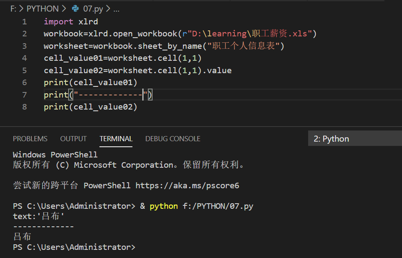Open the DEBUG CONSOLE tab
Screen dimensions: 402x258
tap(173, 139)
